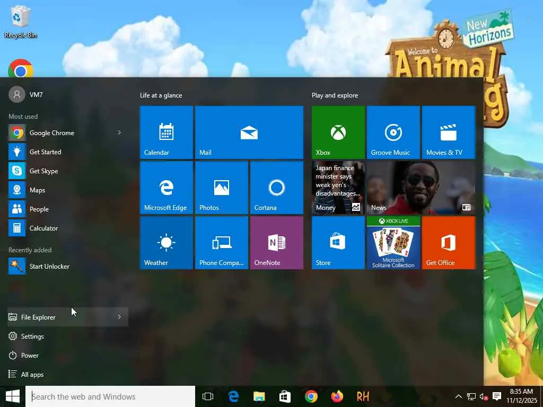Screen dimensions: 543x407
Task: Open Maps from the Most used list
Action: [67, 190]
